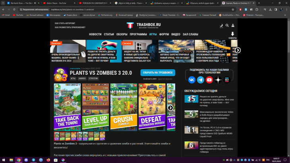Open Samsung Galaxy S24 news card
The height and width of the screenshot is (163, 290).
140,51
